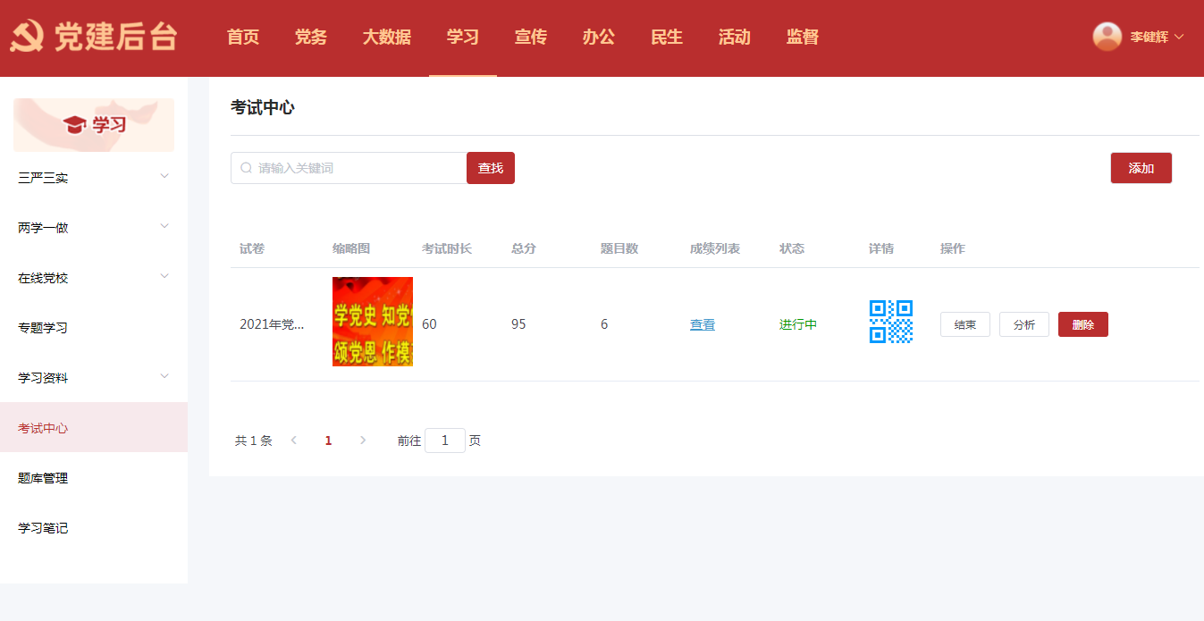Open 题库管理 in the sidebar
This screenshot has height=621, width=1204.
pos(43,478)
